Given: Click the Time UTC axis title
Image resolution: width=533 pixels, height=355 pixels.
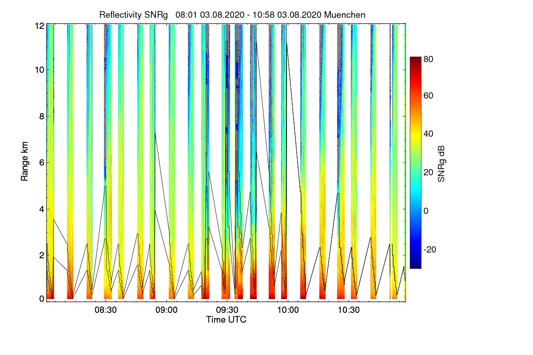Looking at the screenshot, I should point(226,319).
